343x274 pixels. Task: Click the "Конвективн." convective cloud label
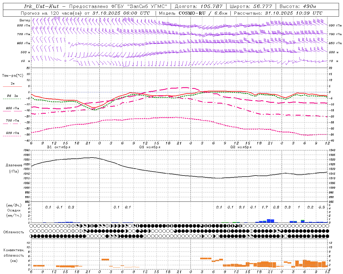tap(14, 250)
